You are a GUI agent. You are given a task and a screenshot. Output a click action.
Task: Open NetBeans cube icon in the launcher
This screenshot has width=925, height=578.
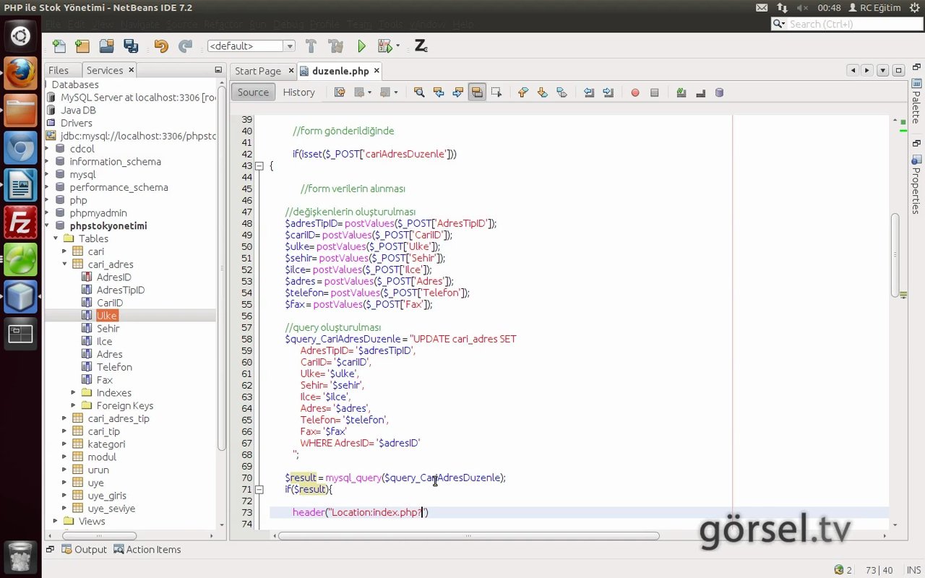tap(20, 296)
